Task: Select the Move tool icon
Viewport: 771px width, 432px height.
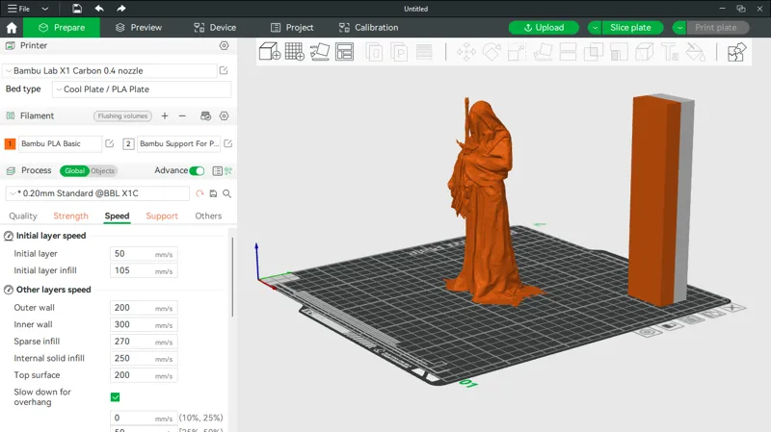Action: [466, 52]
